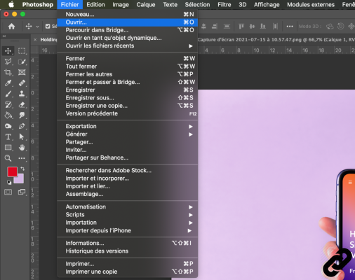Choose 'Rechercher dans Adobe Stock...' entry
Image resolution: width=355 pixels, height=280 pixels.
(x=128, y=170)
